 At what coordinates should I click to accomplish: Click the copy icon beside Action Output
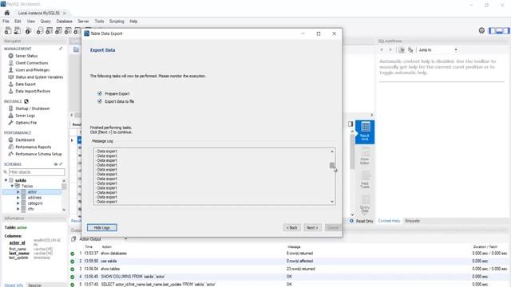pyautogui.click(x=73, y=239)
